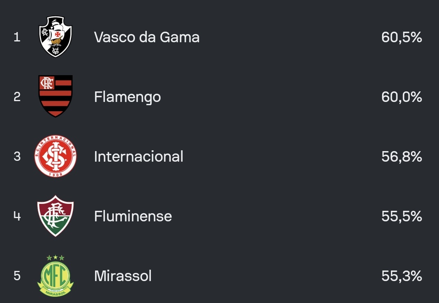Select rank number 1 in the list
The width and height of the screenshot is (439, 303).
coord(17,37)
